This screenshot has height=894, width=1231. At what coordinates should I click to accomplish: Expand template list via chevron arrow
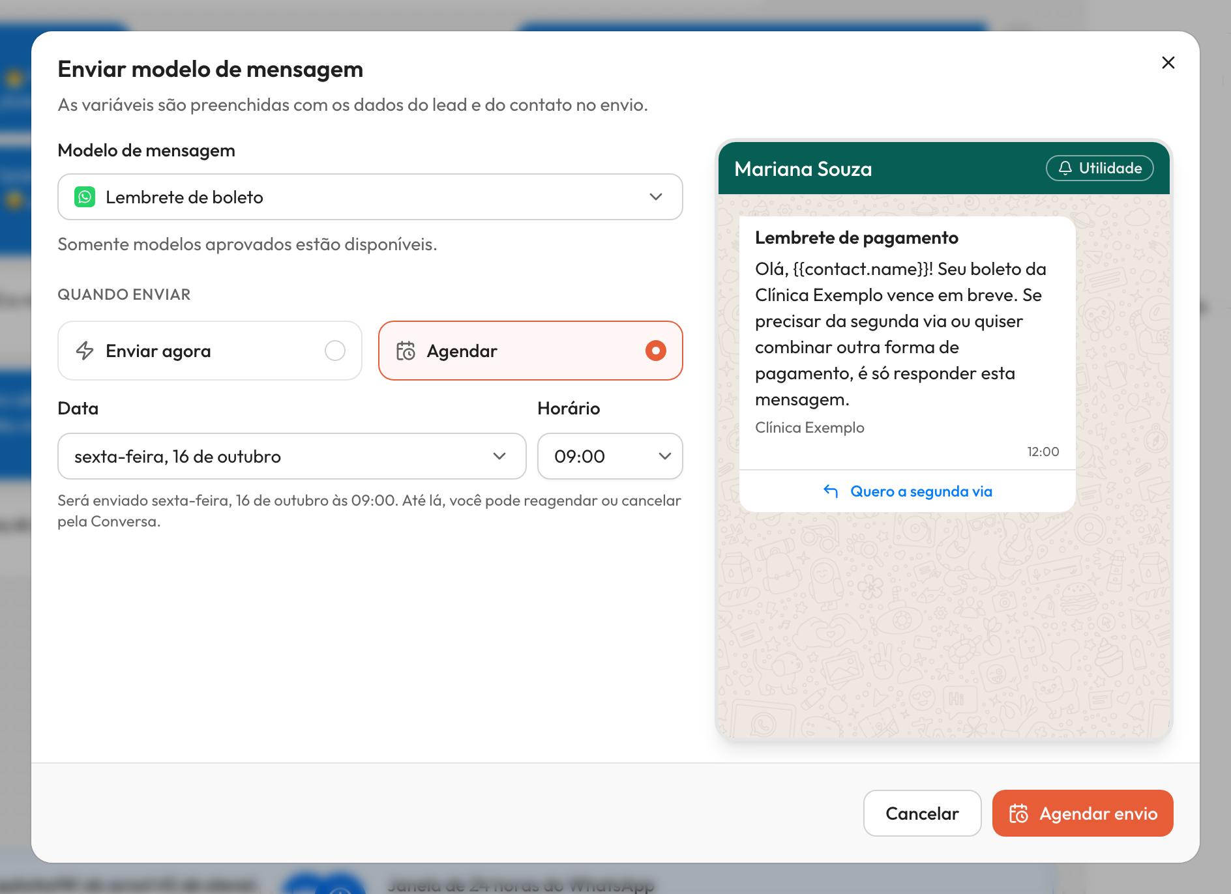point(656,197)
